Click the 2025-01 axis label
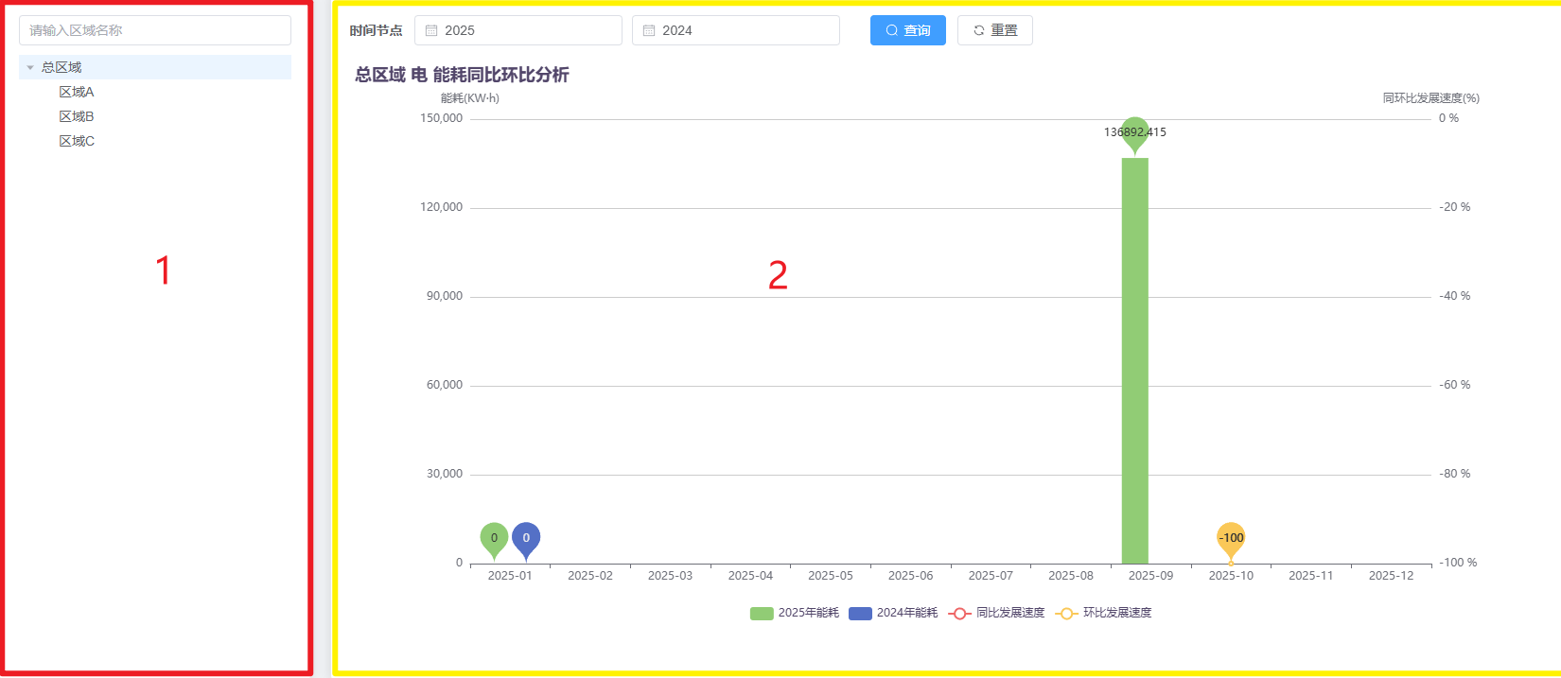The height and width of the screenshot is (678, 1561). point(510,575)
